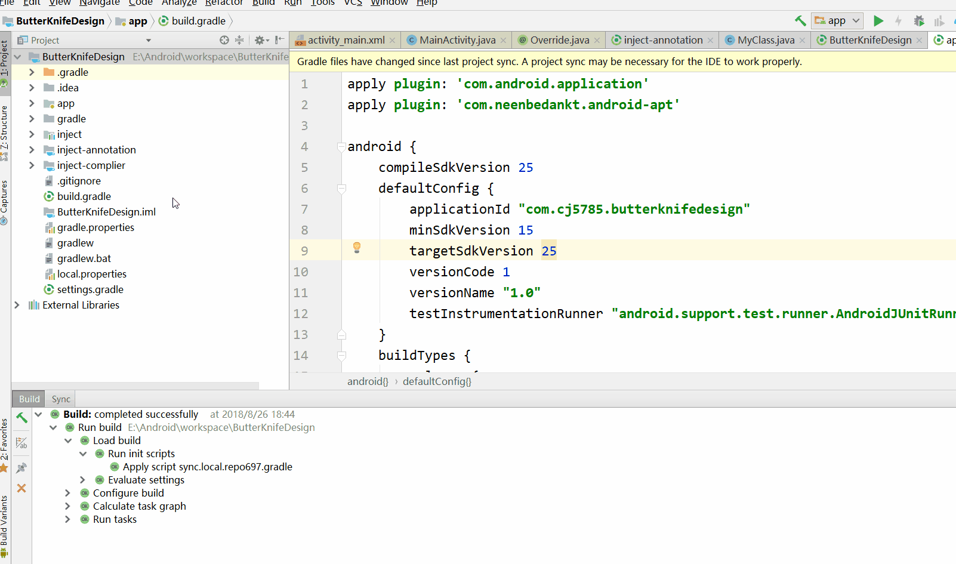Expand the Evaluate settings node
The image size is (956, 564).
point(83,480)
